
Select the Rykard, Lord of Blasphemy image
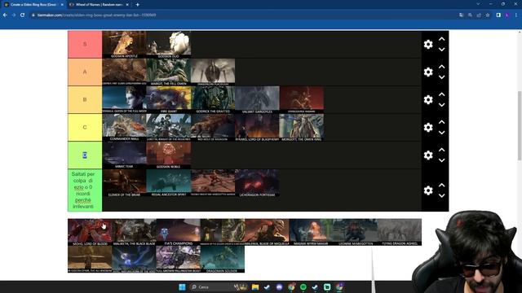[x=257, y=128]
